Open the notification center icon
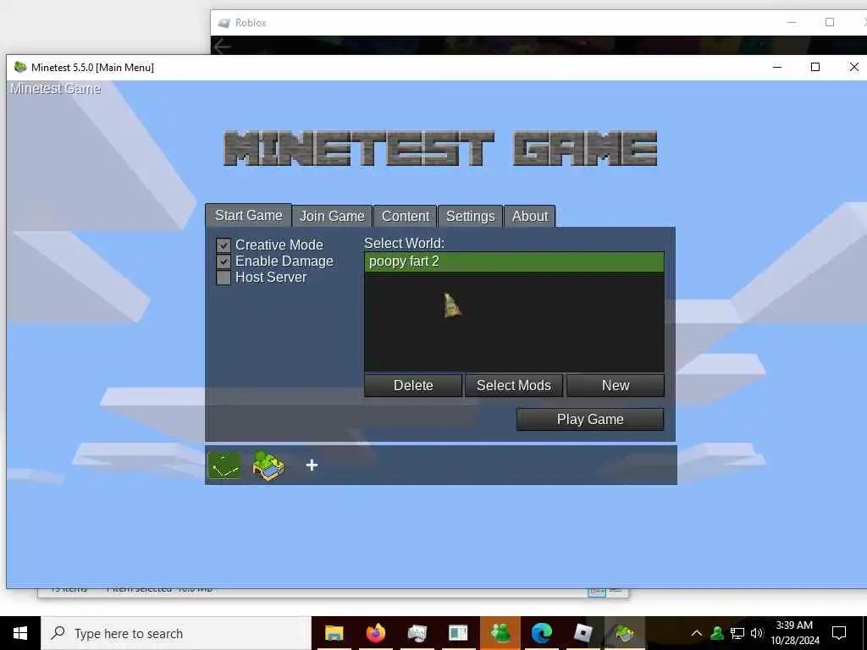This screenshot has width=867, height=650. pyautogui.click(x=839, y=633)
